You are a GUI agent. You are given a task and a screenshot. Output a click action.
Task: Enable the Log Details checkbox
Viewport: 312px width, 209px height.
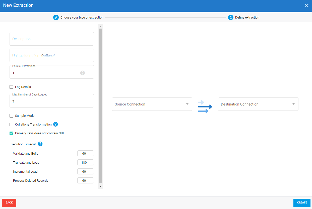tap(12, 87)
